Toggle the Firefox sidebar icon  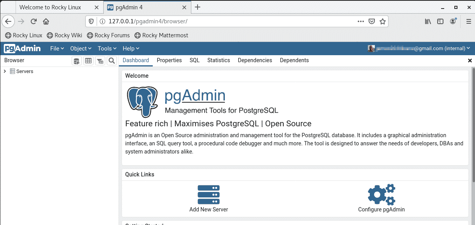[440, 22]
